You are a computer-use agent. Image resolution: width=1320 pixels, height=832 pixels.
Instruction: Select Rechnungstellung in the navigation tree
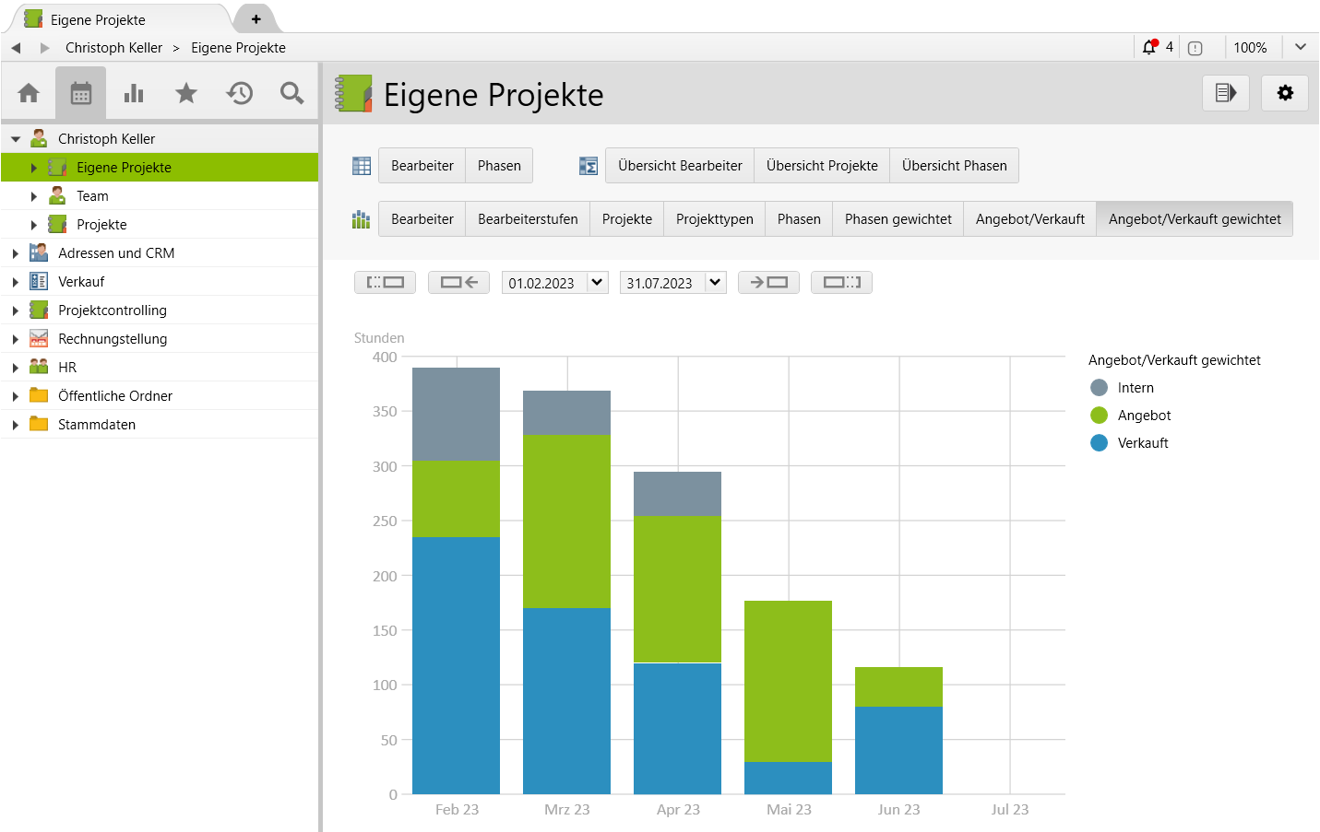pyautogui.click(x=113, y=339)
